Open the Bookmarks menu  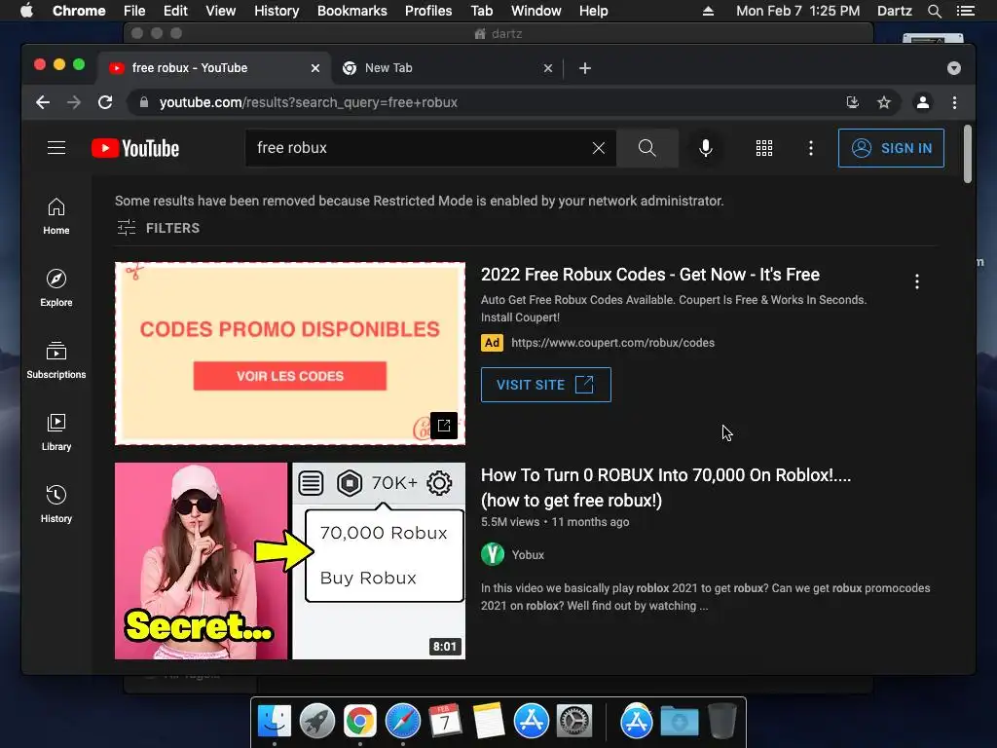pos(352,11)
